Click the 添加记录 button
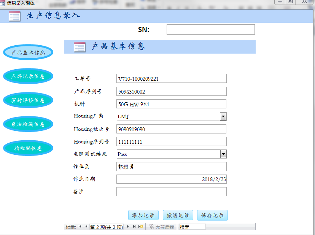The width and height of the screenshot is (315, 235). [x=143, y=215]
